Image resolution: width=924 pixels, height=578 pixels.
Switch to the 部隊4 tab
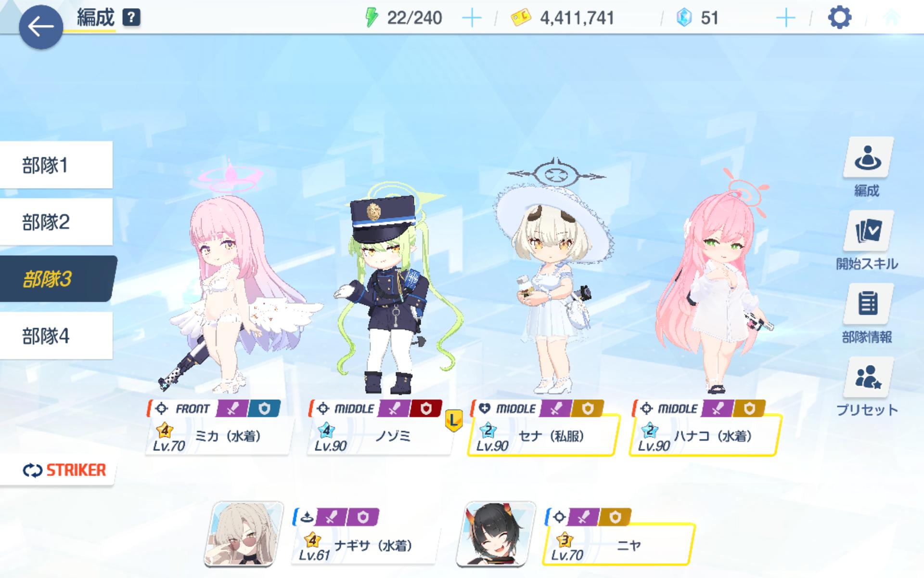point(56,336)
